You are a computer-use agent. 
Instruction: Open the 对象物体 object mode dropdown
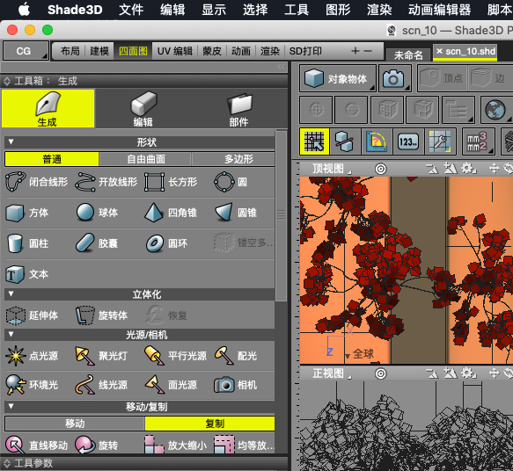pos(338,78)
